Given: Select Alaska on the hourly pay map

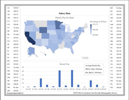Looking at the screenshot, I should pyautogui.click(x=31, y=51).
